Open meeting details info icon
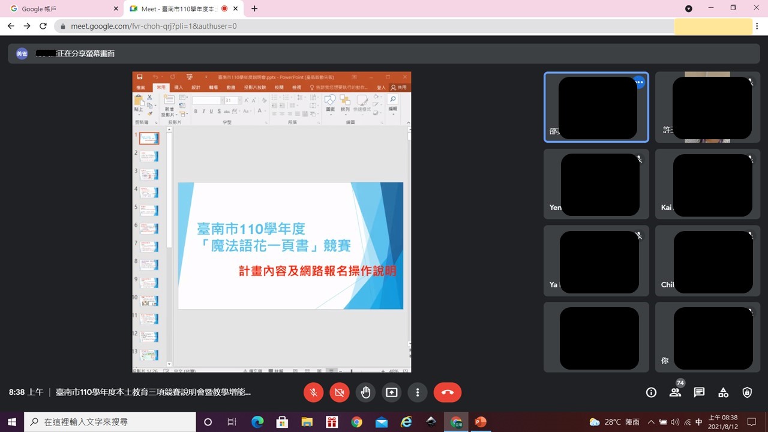 coord(651,392)
